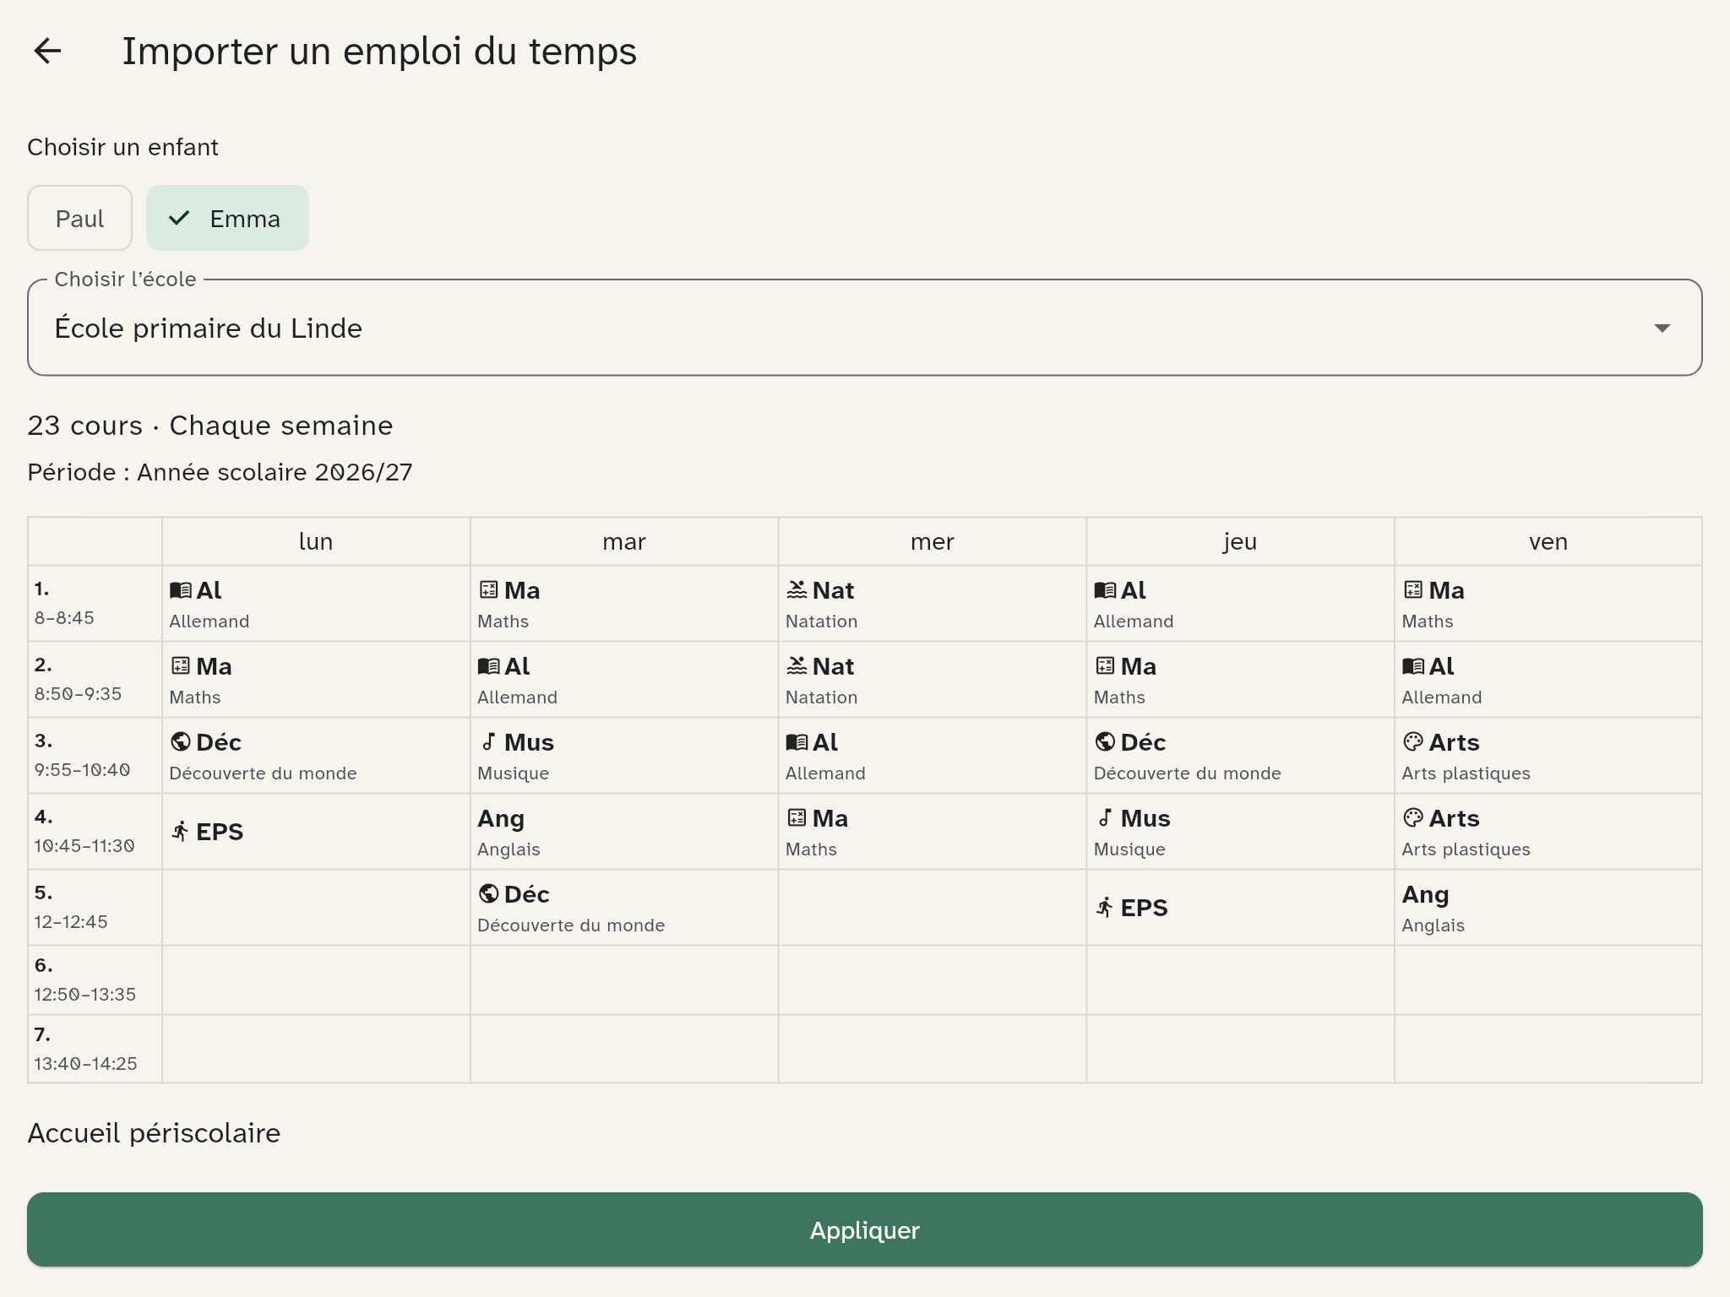This screenshot has height=1297, width=1730.
Task: Click the book icon in Monday period 1
Action: pos(180,590)
